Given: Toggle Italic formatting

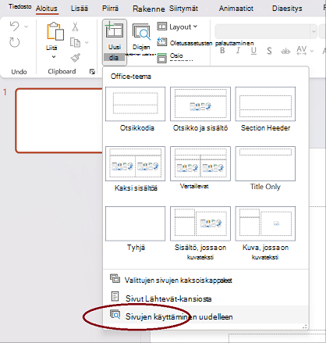Looking at the screenshot, I should (x=238, y=51).
